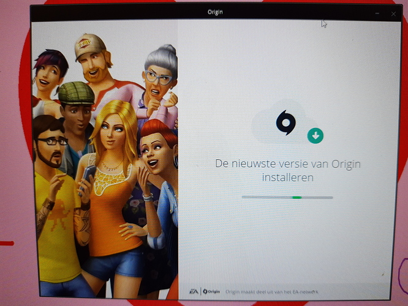
Task: Click the installation progress bar
Action: 287,197
